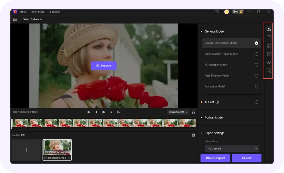Image resolution: width=284 pixels, height=173 pixels.
Task: Click the Preview button on video
Action: [x=104, y=66]
